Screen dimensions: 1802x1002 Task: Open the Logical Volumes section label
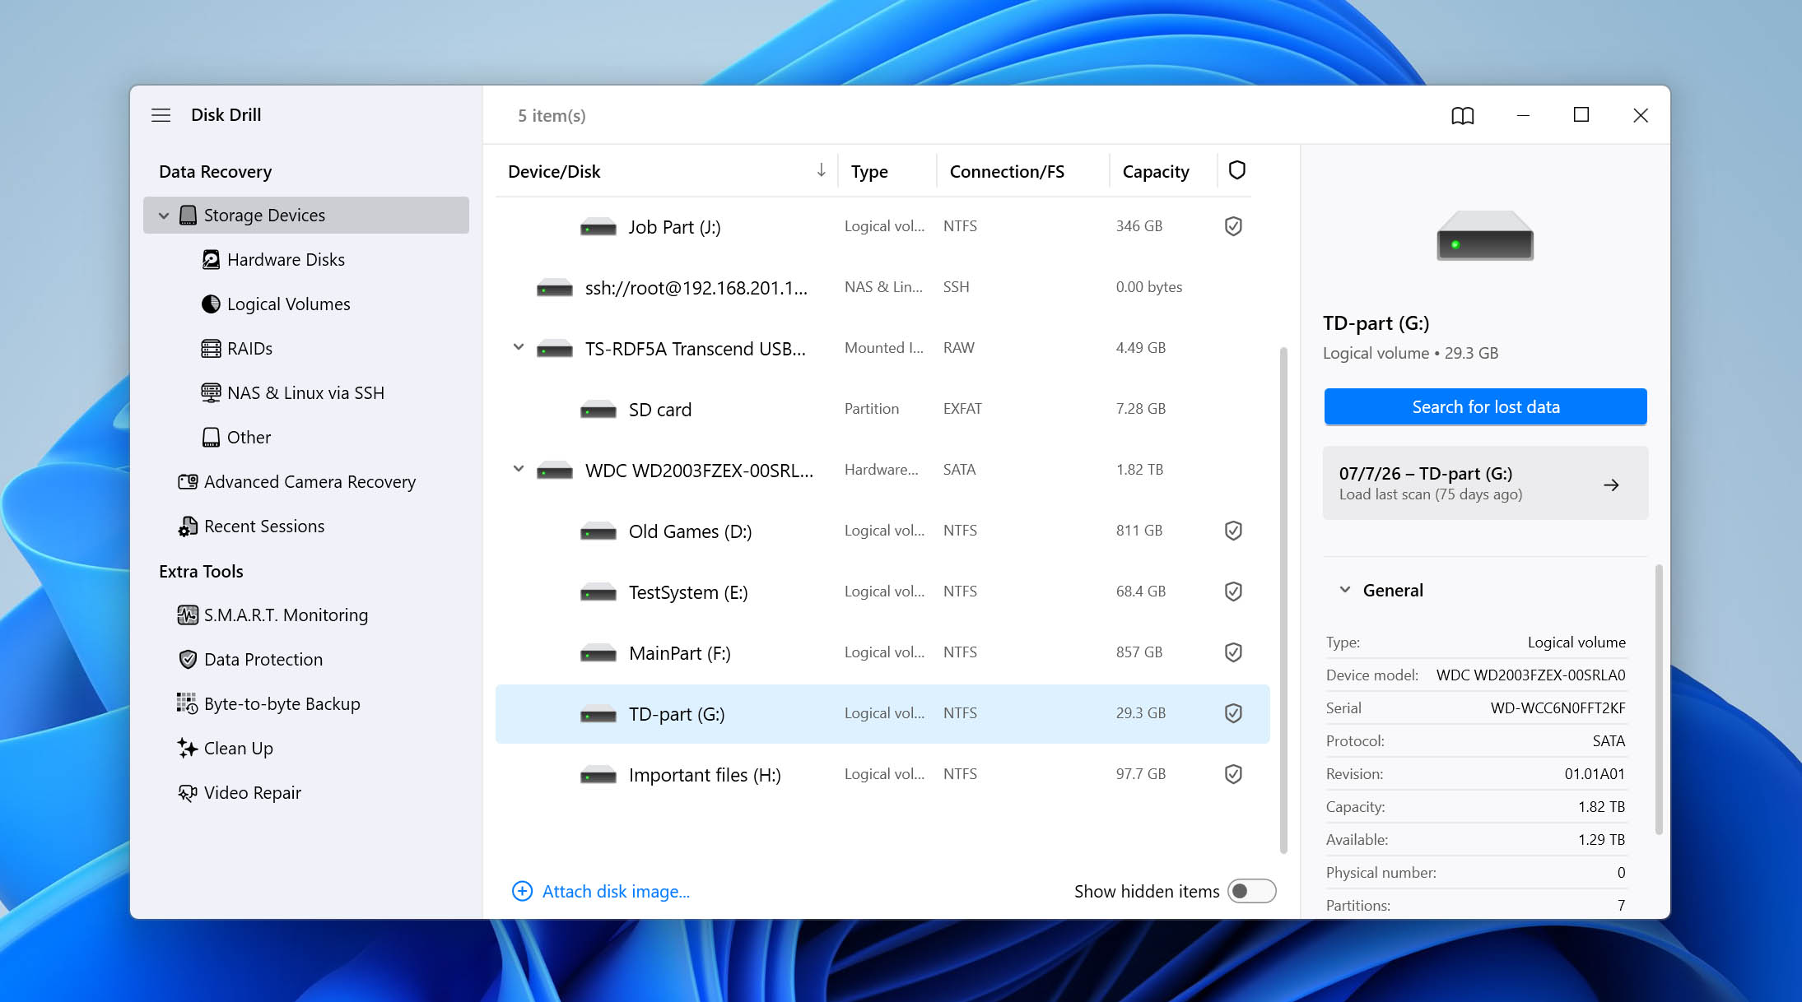(289, 304)
